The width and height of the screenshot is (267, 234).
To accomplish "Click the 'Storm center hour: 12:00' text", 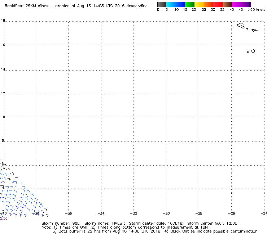I will pyautogui.click(x=212, y=223).
